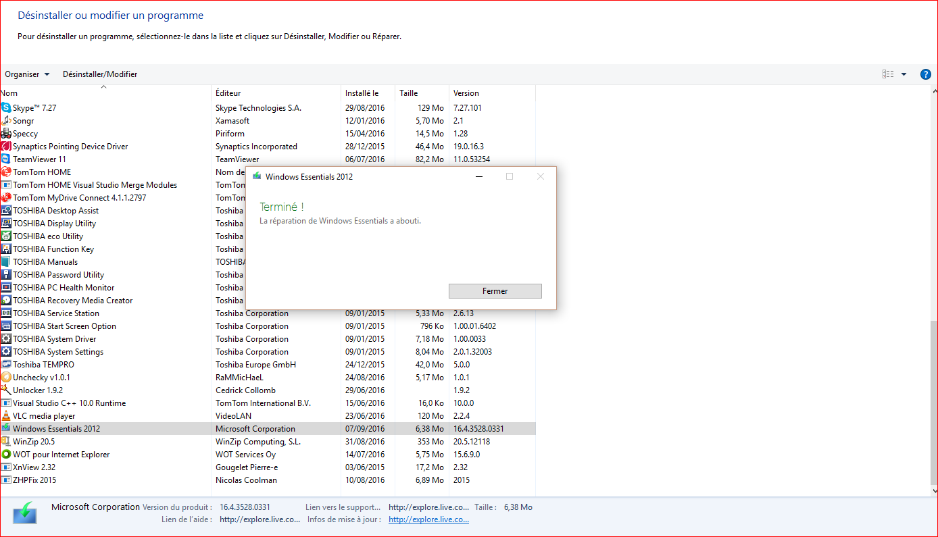Screen dimensions: 938x537
Task: Select Synaptics Pointing Device Driver icon
Action: [x=6, y=147]
